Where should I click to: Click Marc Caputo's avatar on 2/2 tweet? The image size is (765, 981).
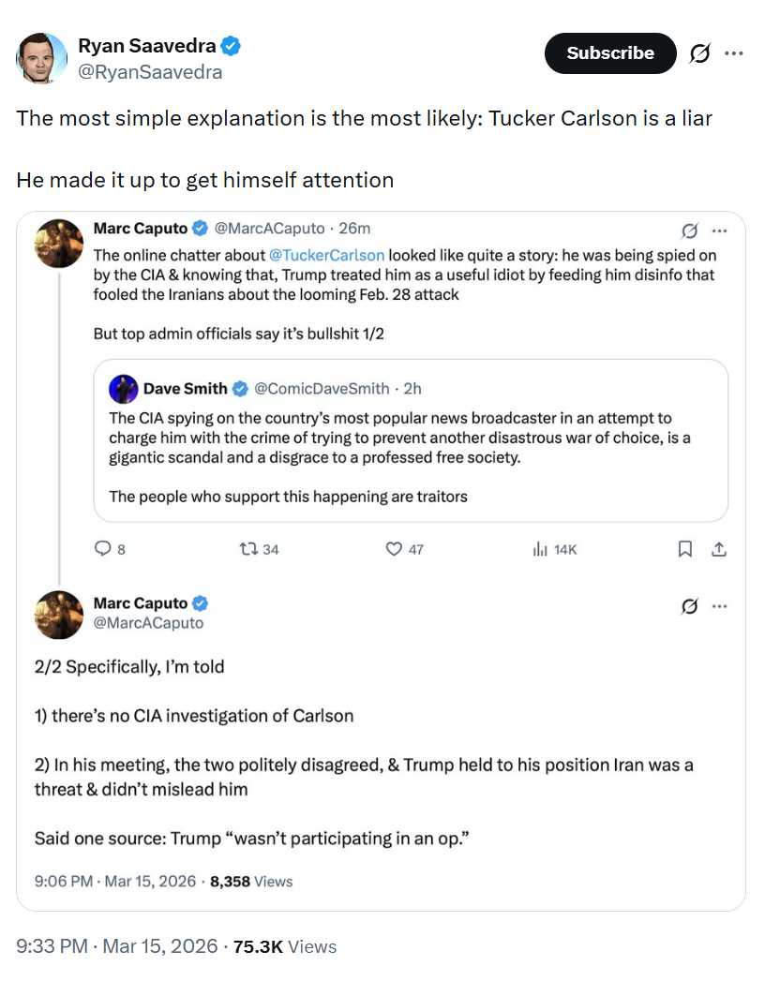coord(59,615)
